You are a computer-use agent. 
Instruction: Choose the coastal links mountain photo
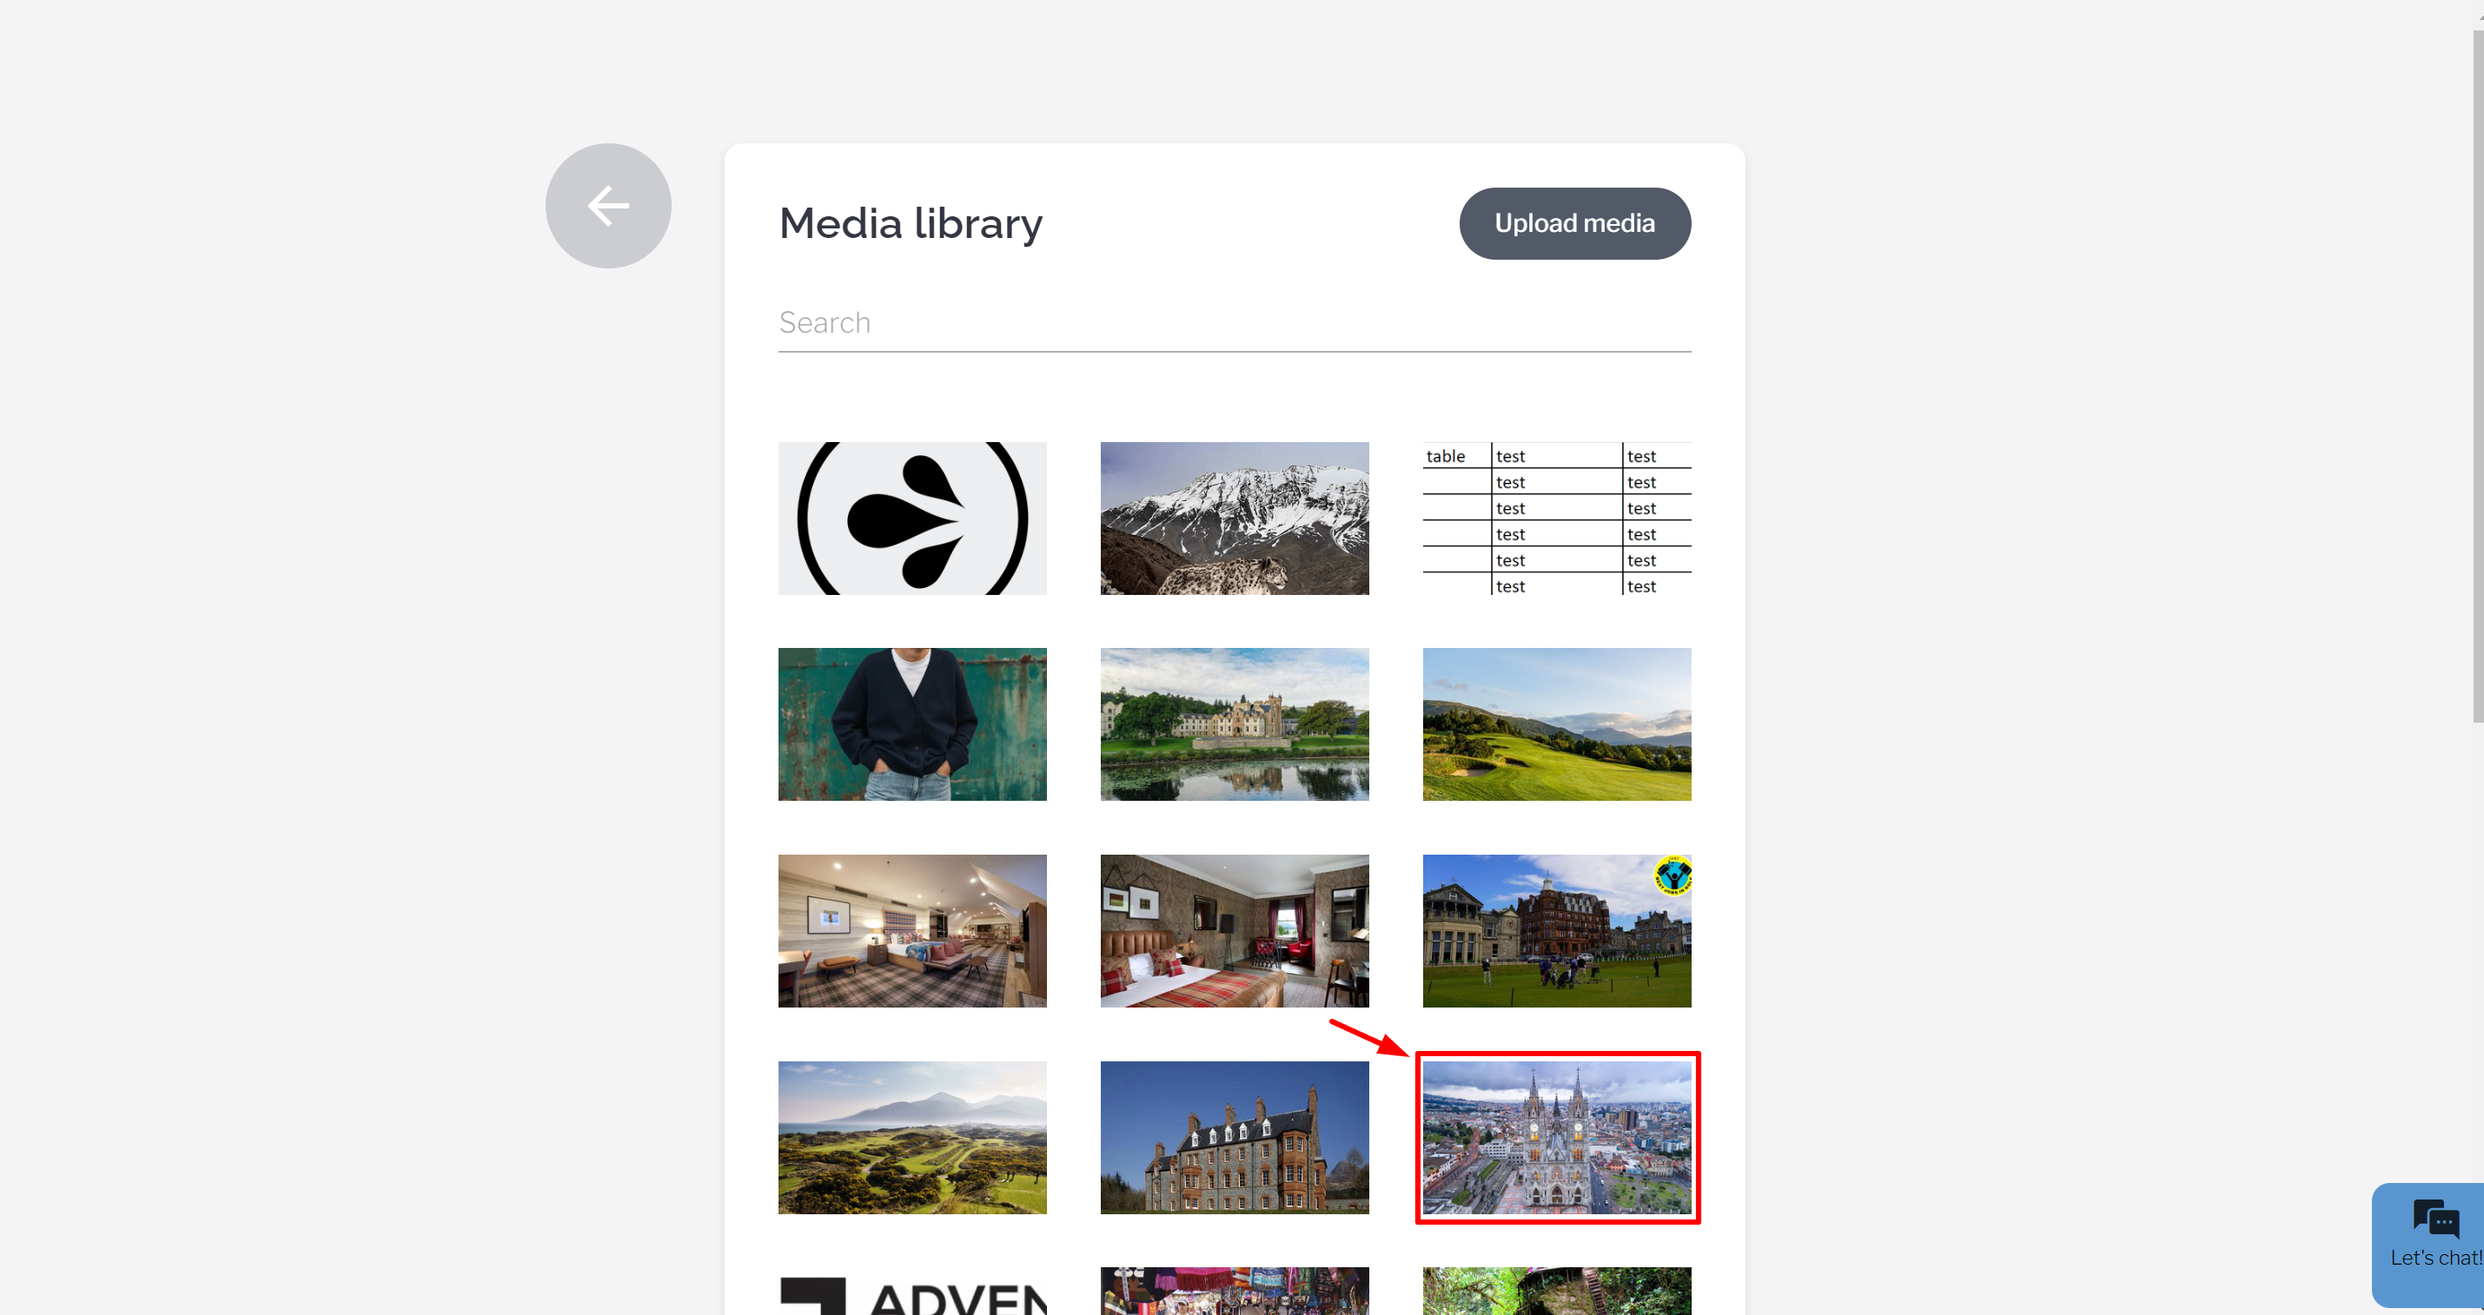click(911, 1137)
